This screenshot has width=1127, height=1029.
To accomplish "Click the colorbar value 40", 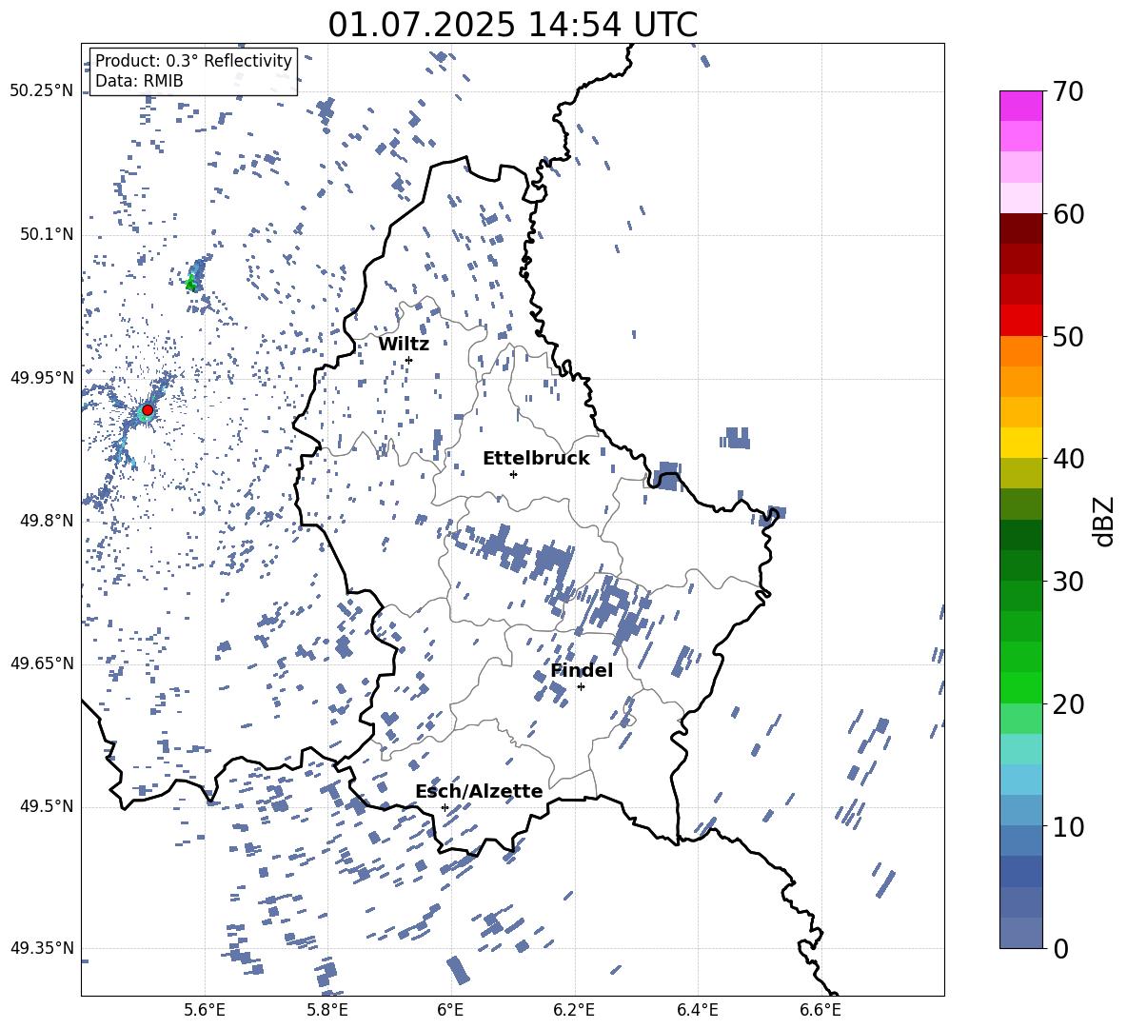I will 1068,459.
